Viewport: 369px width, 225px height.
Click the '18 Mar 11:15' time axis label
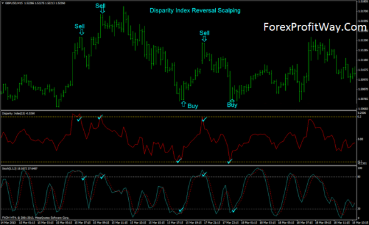point(341,222)
